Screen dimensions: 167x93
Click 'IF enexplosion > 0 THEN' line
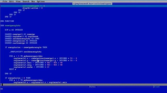point(17,78)
